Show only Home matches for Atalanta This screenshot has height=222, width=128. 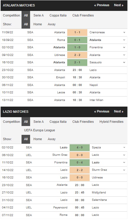tap(37, 24)
